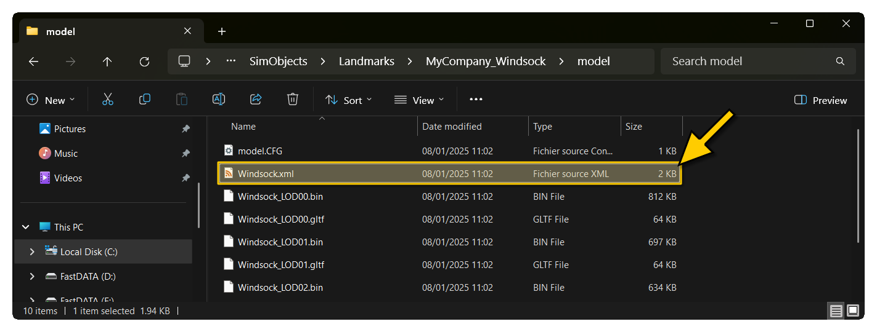Open the Sort dropdown menu
This screenshot has width=877, height=332.
coord(349,100)
